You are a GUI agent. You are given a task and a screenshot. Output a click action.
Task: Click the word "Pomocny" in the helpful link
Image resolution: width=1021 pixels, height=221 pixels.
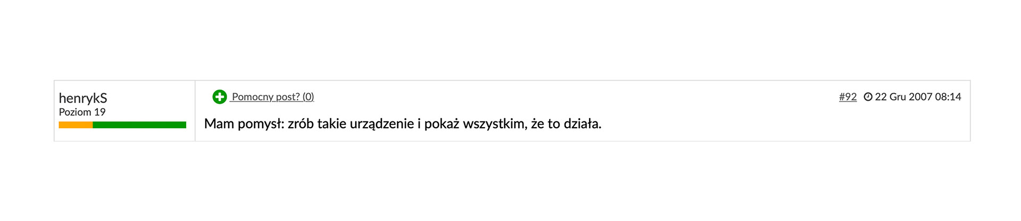(x=252, y=97)
